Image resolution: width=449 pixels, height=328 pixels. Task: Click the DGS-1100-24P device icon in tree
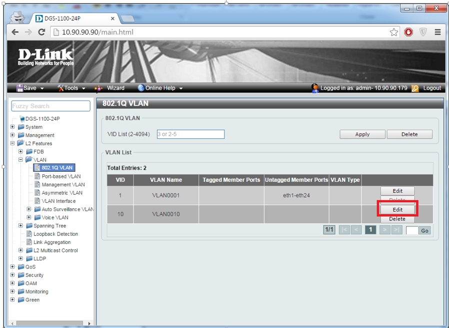click(21, 119)
